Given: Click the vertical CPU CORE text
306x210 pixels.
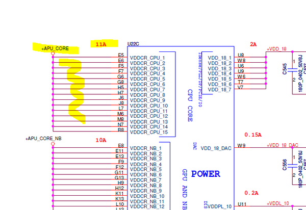Looking at the screenshot, I should 190,106.
